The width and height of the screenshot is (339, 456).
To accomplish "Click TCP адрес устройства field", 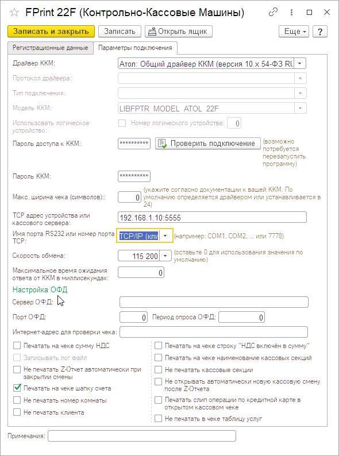I will (x=212, y=217).
